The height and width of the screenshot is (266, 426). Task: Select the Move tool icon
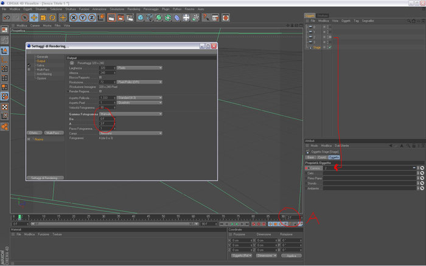click(x=34, y=18)
